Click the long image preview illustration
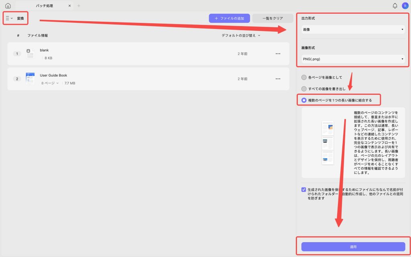 328,143
